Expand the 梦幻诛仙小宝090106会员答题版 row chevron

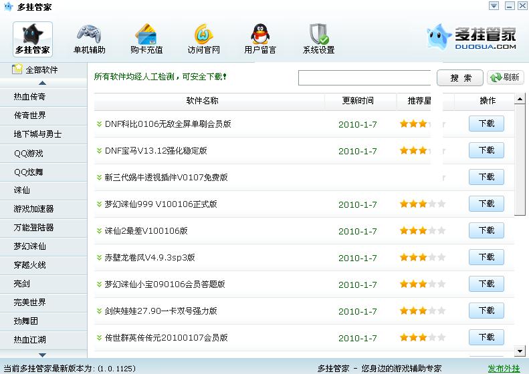pos(99,285)
